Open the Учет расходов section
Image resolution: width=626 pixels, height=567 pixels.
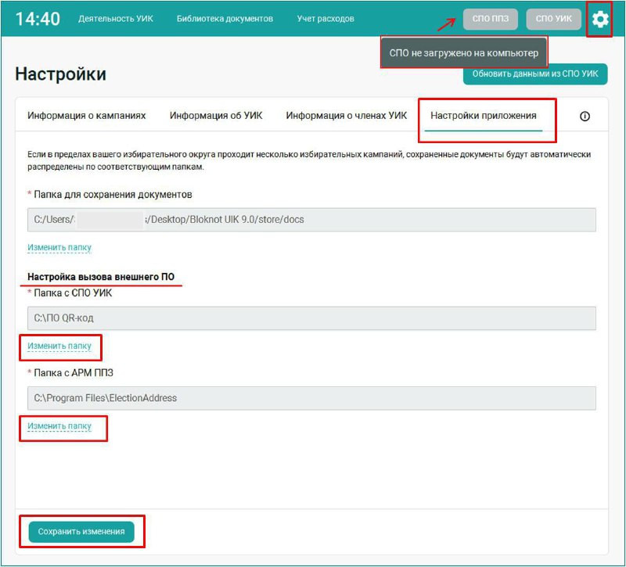(326, 19)
